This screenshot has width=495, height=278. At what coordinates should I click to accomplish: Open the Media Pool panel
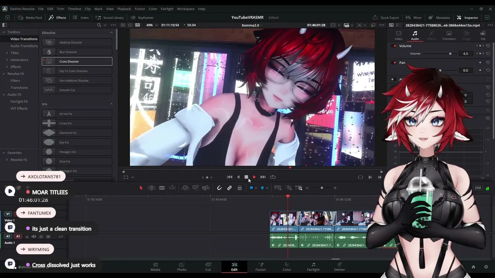(29, 17)
